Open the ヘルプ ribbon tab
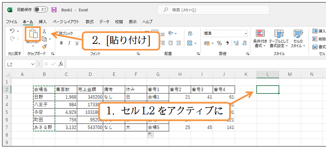Image resolution: width=326 pixels, height=148 pixels. [147, 22]
